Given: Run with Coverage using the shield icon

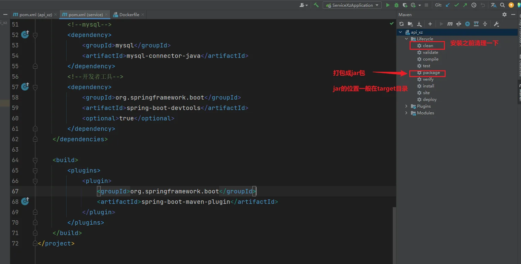Looking at the screenshot, I should (405, 5).
